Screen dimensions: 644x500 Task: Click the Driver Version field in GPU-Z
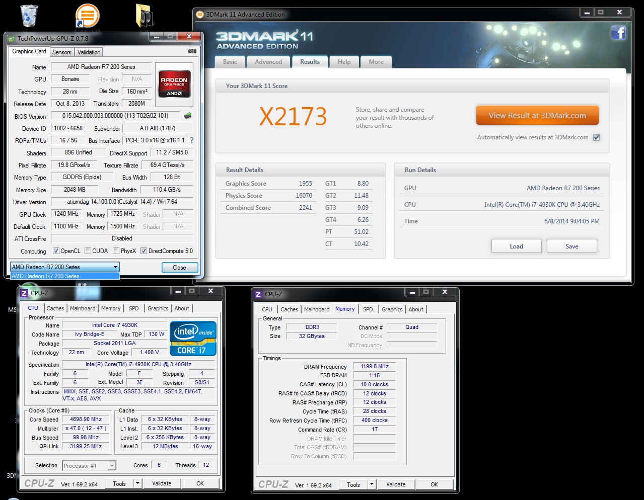click(x=122, y=202)
